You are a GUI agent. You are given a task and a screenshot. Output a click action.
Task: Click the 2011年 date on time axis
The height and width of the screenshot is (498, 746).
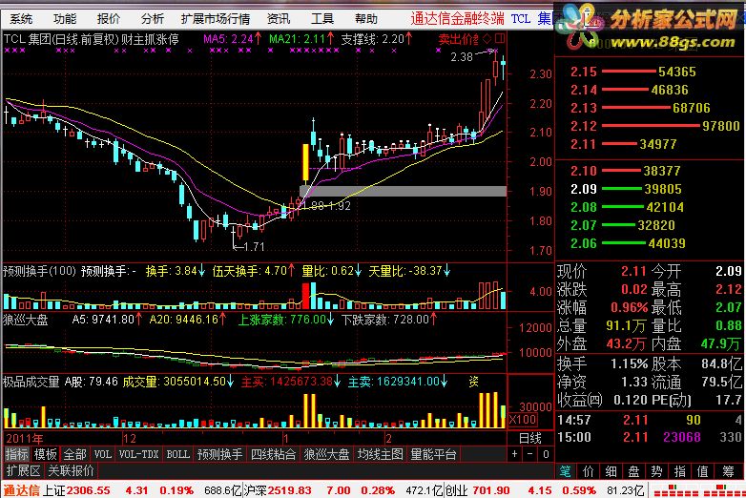[x=24, y=439]
